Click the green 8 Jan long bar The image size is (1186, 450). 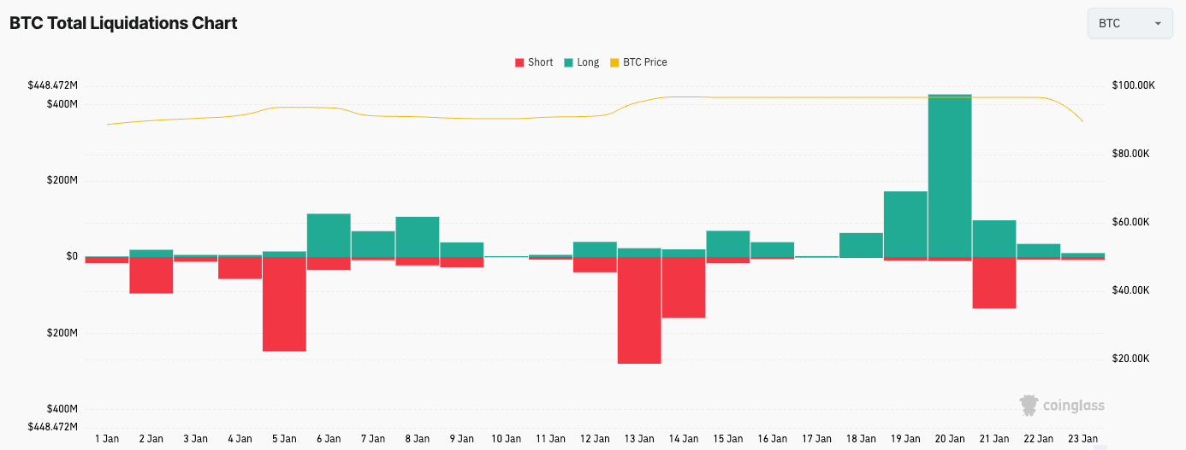[418, 237]
